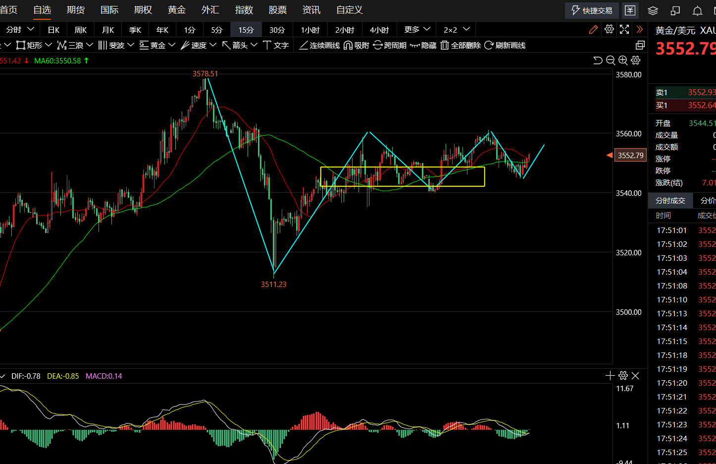The width and height of the screenshot is (716, 464).
Task: Open the 黄金 gold tab
Action: (x=177, y=10)
